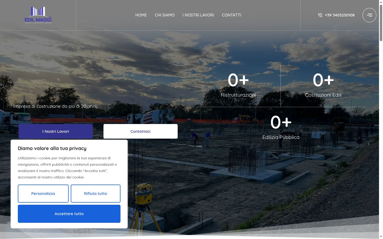Click the phone icon in header
This screenshot has width=383, height=239.
pyautogui.click(x=320, y=15)
